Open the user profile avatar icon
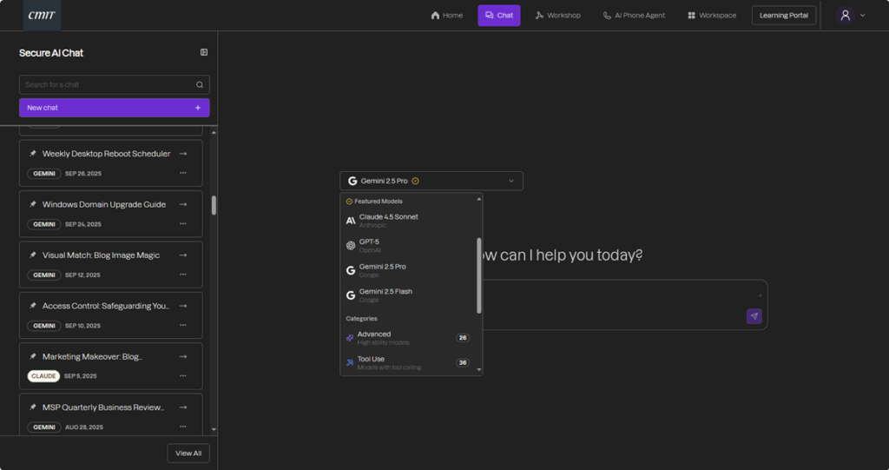Image resolution: width=889 pixels, height=470 pixels. [845, 15]
